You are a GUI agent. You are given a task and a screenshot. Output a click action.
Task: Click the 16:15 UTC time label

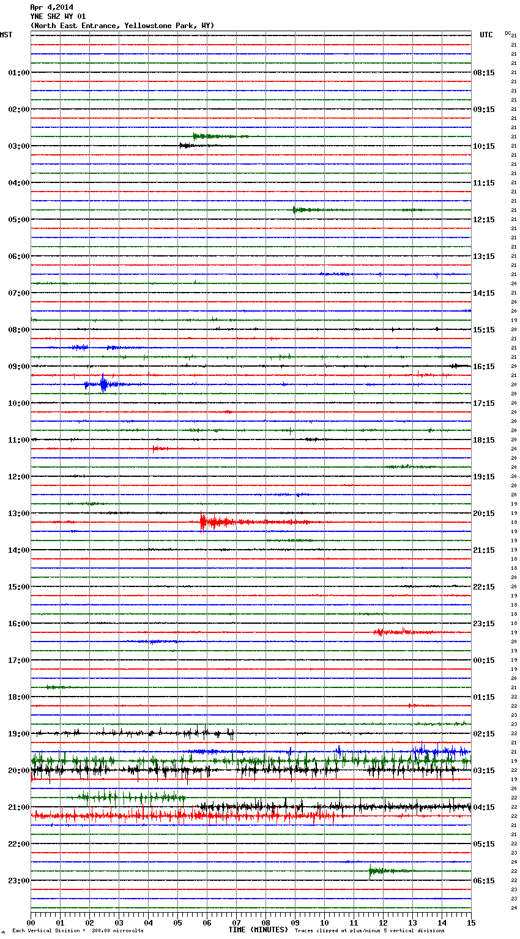(484, 367)
